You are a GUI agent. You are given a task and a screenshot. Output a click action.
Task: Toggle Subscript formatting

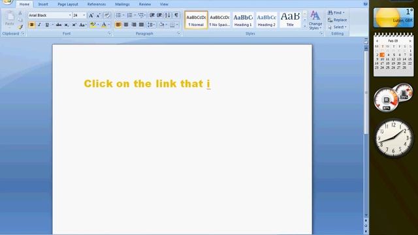pyautogui.click(x=67, y=25)
